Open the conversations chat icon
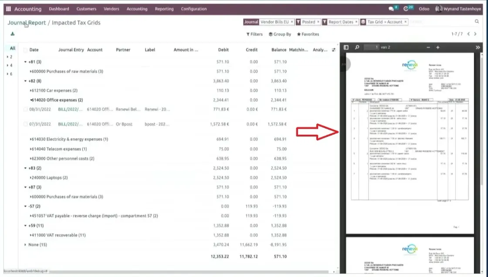488x277 pixels. (391, 9)
